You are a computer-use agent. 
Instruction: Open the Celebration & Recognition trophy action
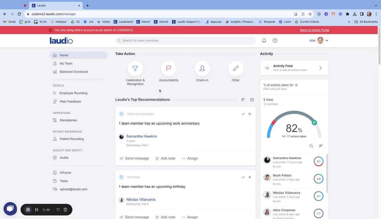point(135,68)
